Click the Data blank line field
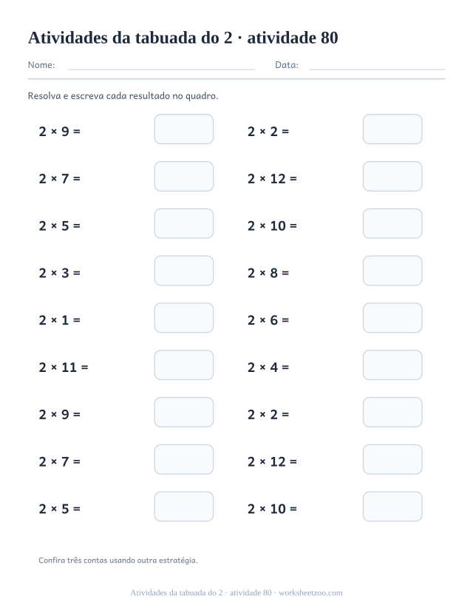473x613 pixels. click(377, 66)
